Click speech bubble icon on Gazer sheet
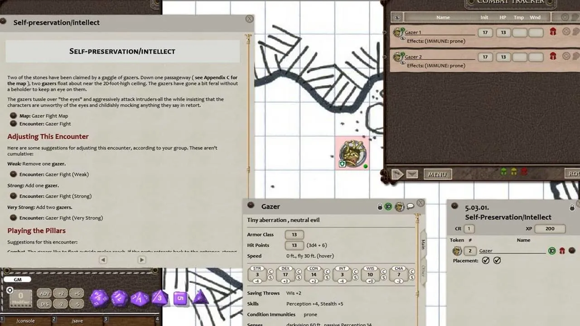The height and width of the screenshot is (326, 580). 411,206
